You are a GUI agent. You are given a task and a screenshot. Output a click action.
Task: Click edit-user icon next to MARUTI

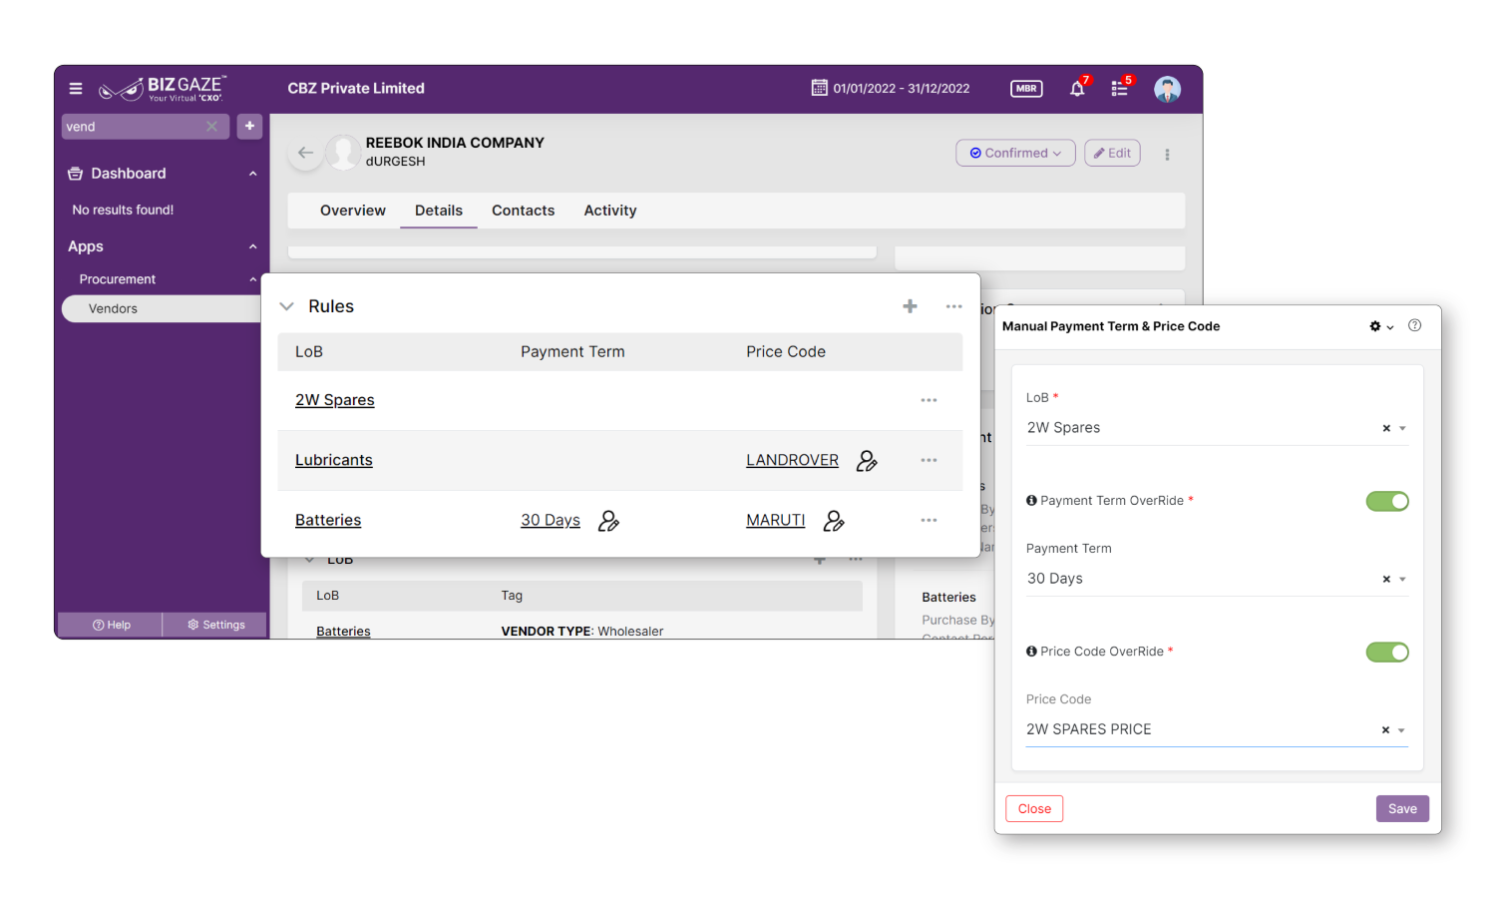pos(834,521)
